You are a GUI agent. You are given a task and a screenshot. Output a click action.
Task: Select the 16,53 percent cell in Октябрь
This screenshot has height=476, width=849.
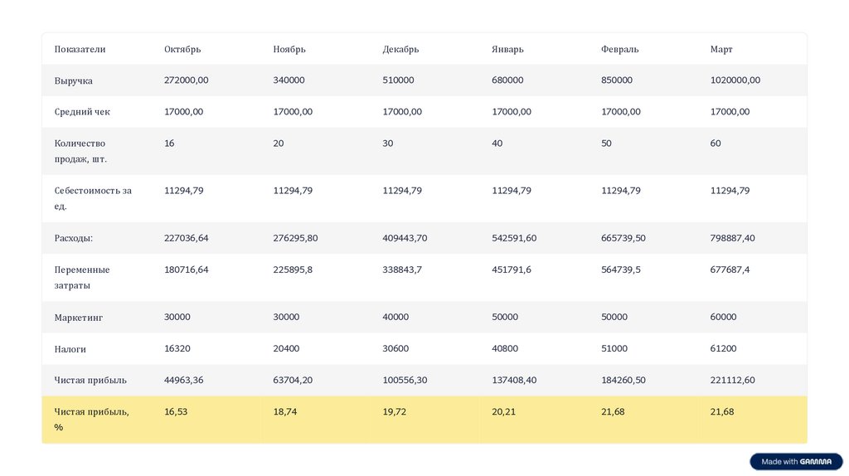176,411
